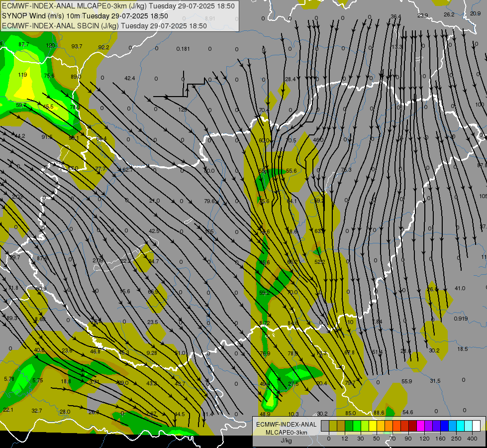Screen dimensions: 487x448
Task: Click the magenta legend swatch left of 120
Action: point(420,426)
